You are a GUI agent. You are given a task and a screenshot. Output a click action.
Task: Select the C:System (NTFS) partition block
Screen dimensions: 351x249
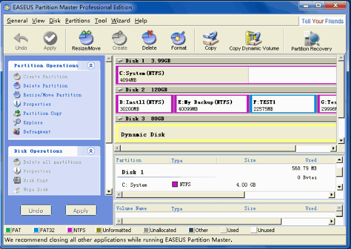point(226,75)
